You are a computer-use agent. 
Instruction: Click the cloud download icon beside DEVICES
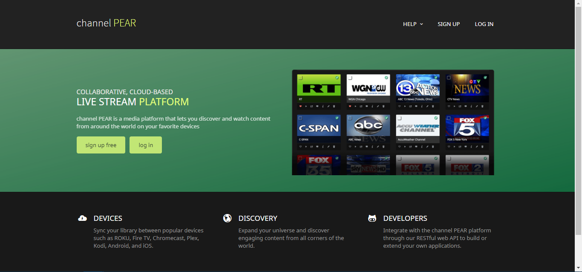pyautogui.click(x=83, y=218)
